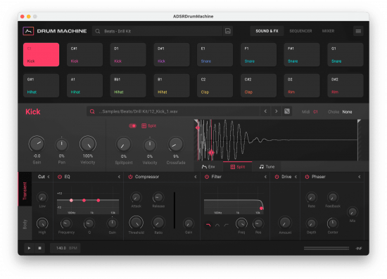Click the third EQ band node

point(99,200)
